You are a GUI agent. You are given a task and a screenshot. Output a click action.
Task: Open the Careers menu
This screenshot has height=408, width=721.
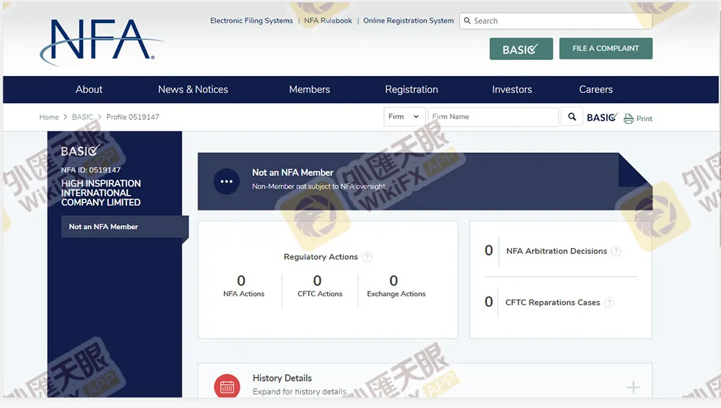[596, 89]
